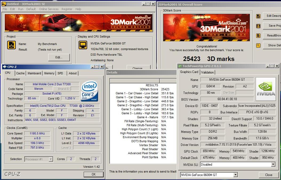Minimize the CPU-Z window
Image resolution: width=281 pixels, height=180 pixels.
click(x=93, y=67)
